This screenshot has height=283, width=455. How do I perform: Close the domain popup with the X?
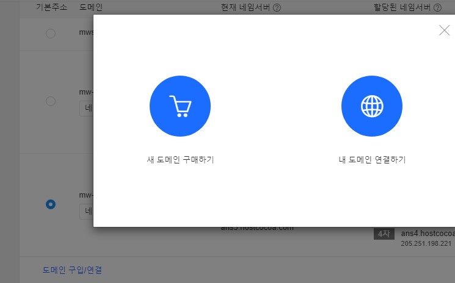point(444,30)
